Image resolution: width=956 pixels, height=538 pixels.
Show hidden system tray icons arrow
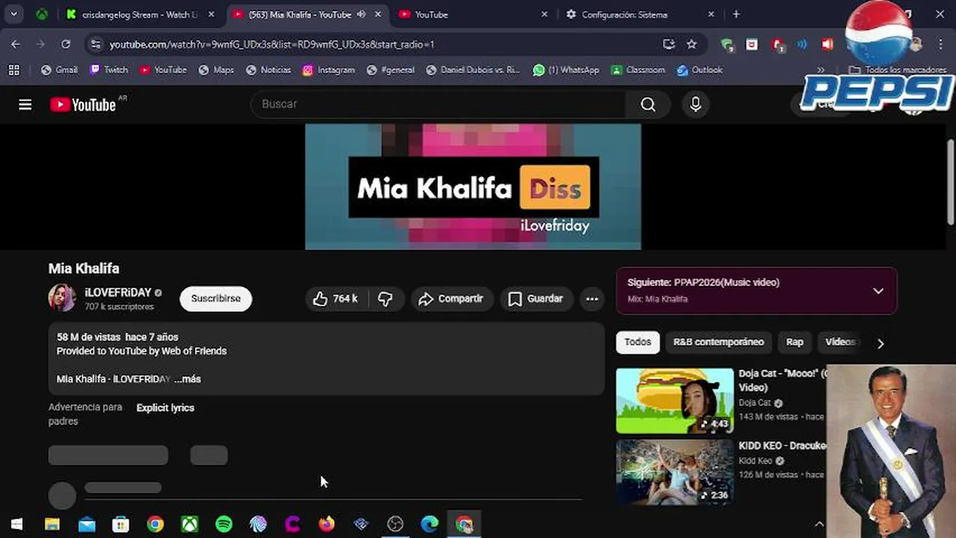[819, 525]
